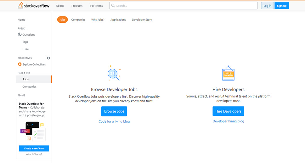
Task: Click the Teams Free illustration
Action: tap(33, 131)
